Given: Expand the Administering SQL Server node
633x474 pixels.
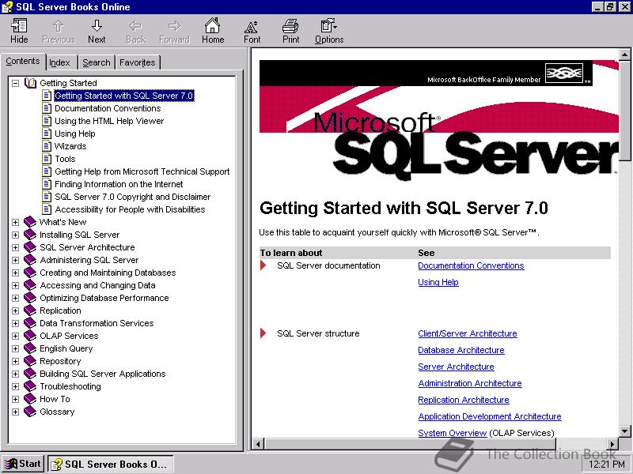Looking at the screenshot, I should pos(15,260).
